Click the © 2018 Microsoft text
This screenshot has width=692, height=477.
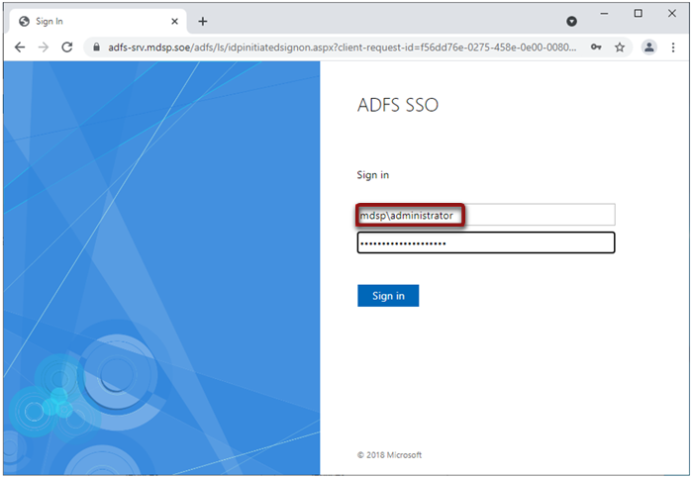(389, 455)
